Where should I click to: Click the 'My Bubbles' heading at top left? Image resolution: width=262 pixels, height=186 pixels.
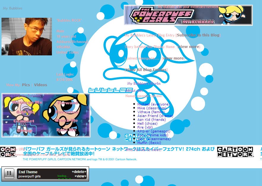pos(12,8)
